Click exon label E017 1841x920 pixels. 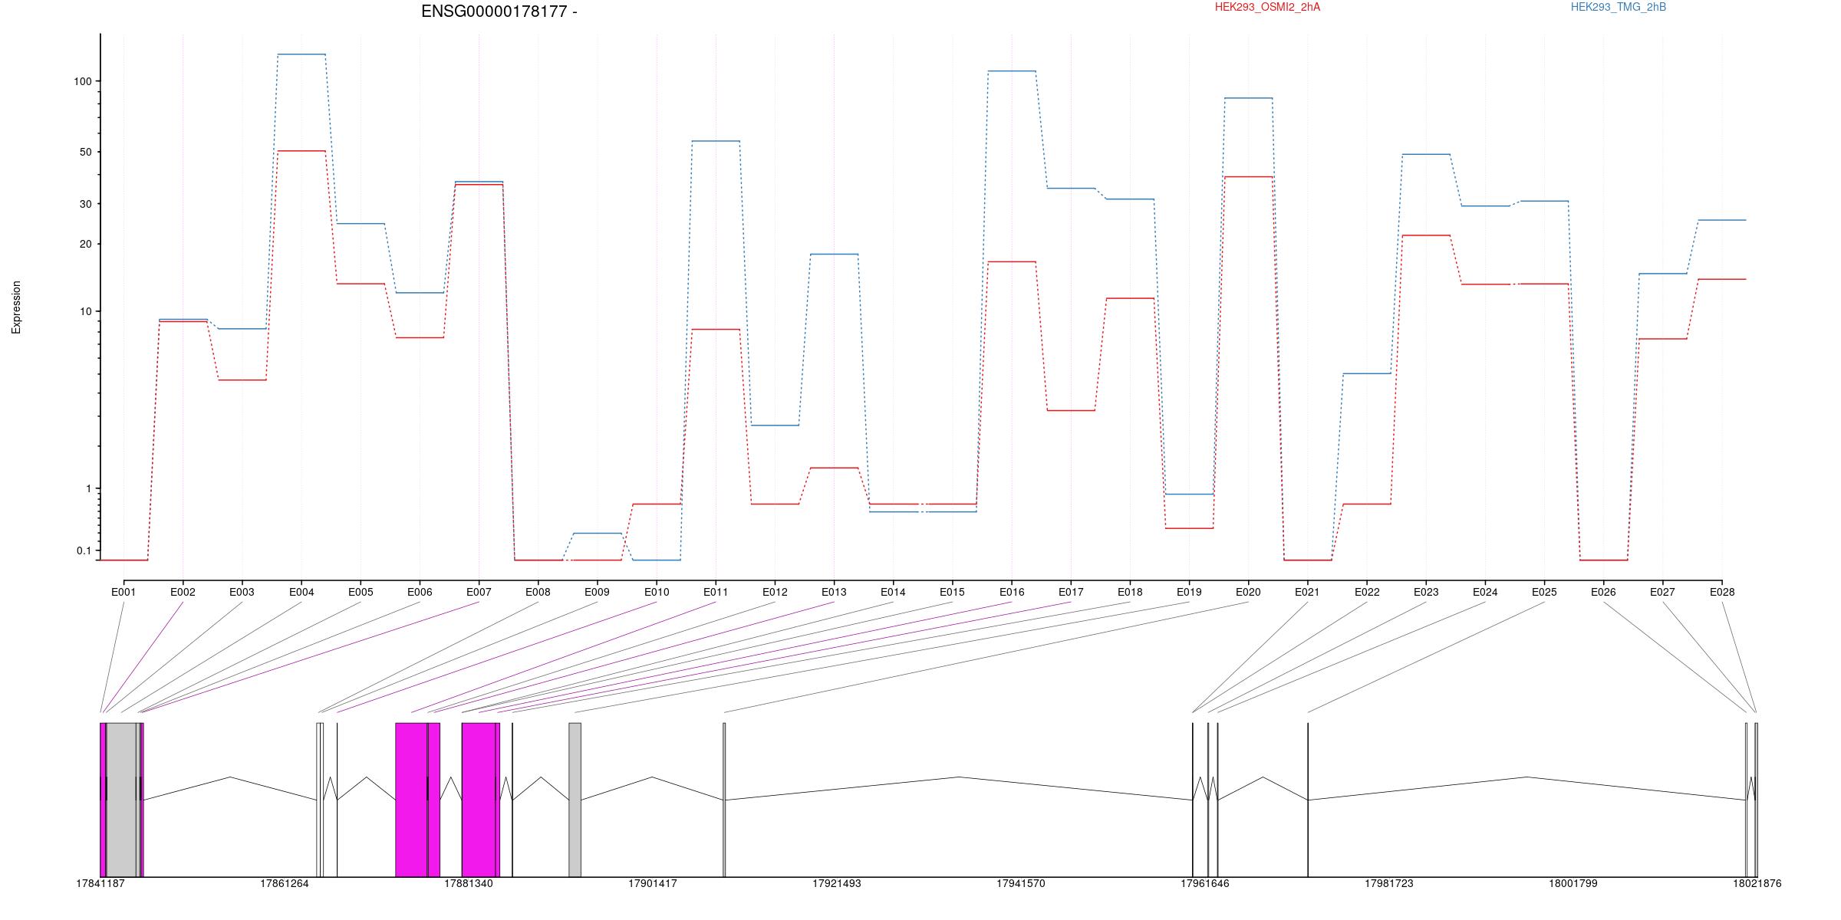coord(1071,592)
